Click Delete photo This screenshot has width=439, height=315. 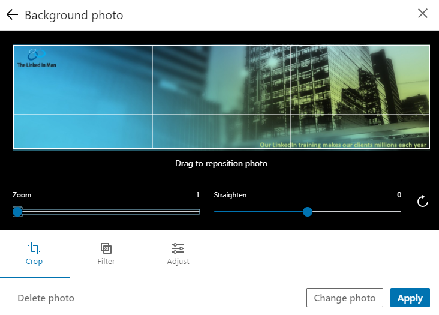46,298
